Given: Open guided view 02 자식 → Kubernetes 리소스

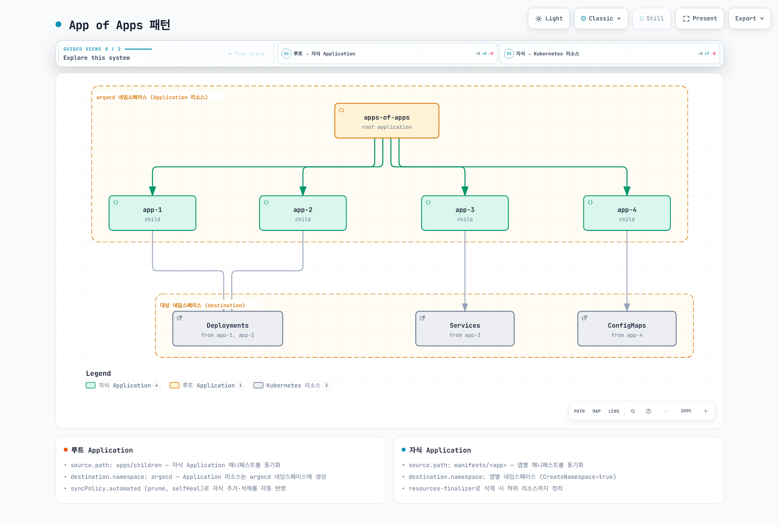Looking at the screenshot, I should pos(610,54).
